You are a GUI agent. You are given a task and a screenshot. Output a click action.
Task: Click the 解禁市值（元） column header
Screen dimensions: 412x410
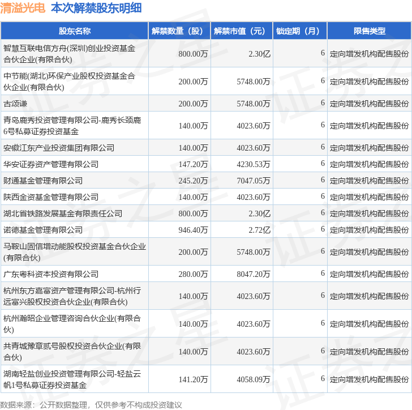(242, 31)
